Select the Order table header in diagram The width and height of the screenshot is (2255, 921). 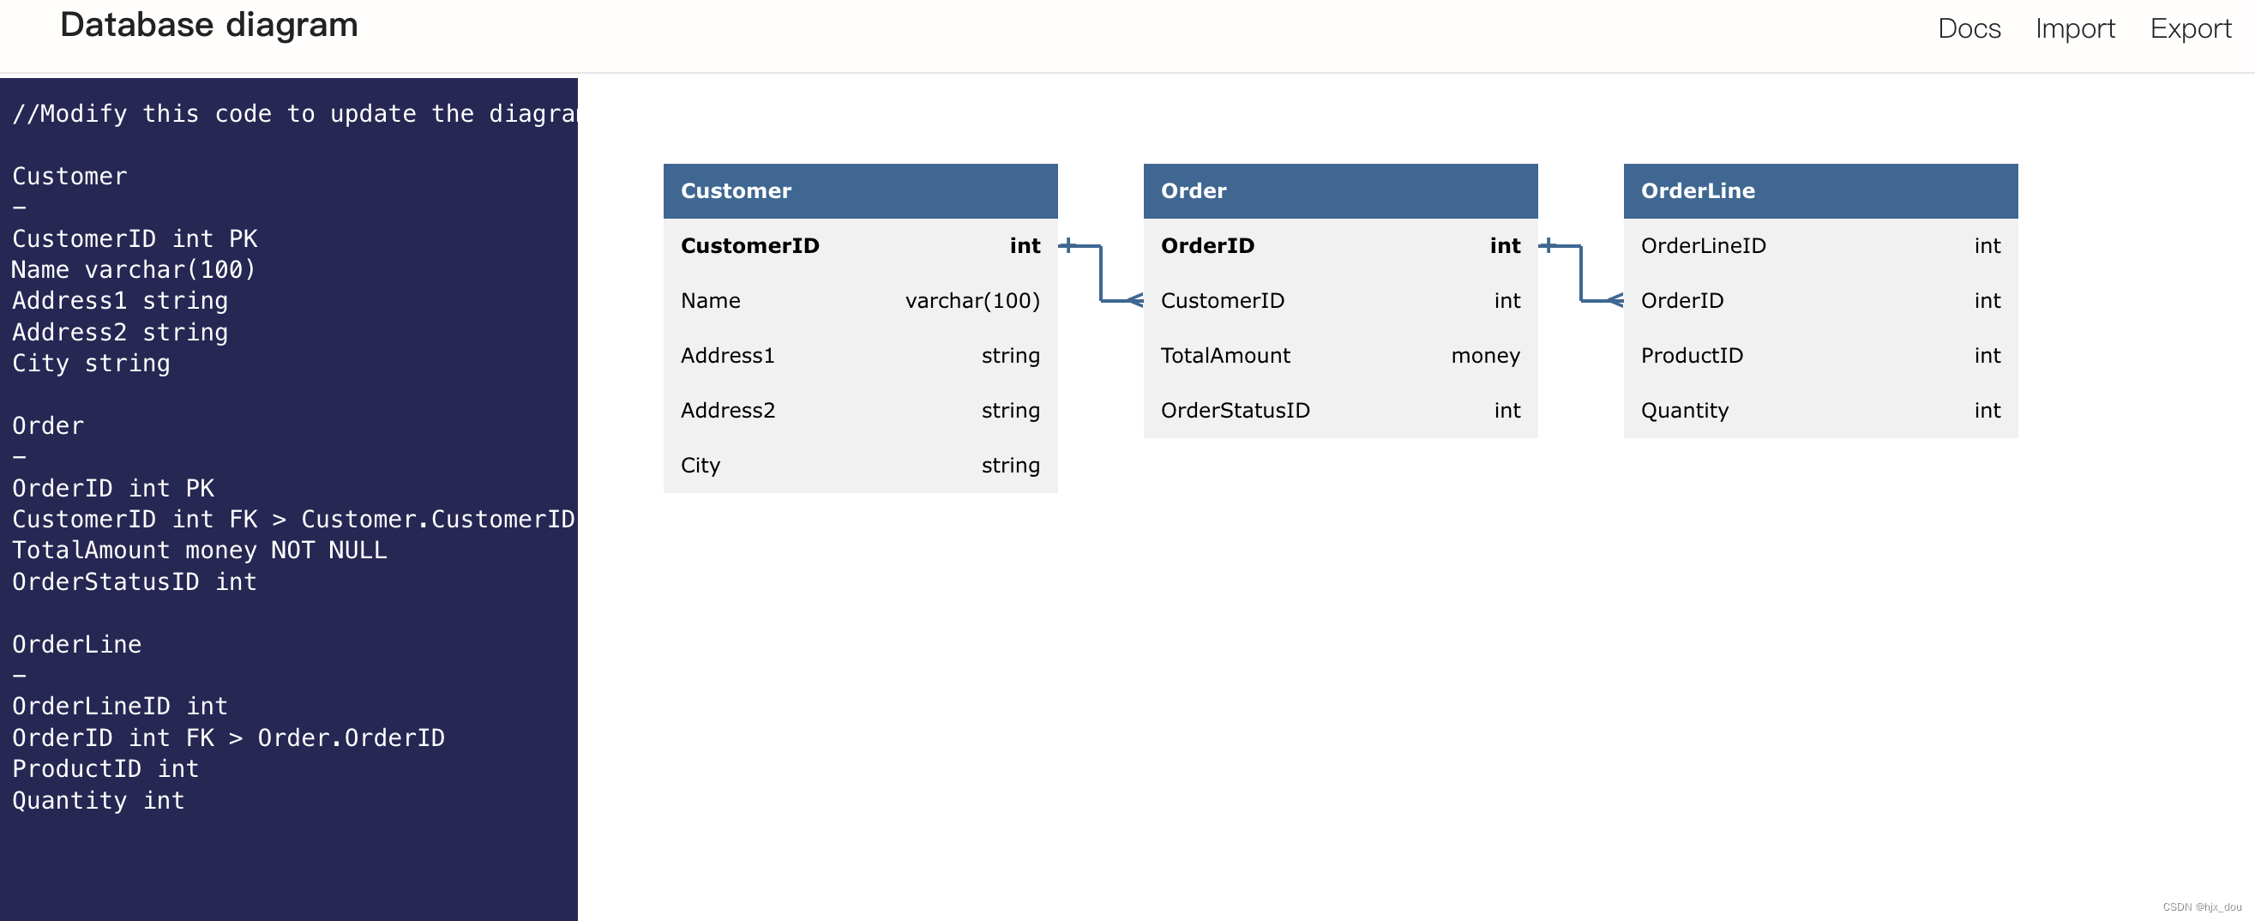1340,191
